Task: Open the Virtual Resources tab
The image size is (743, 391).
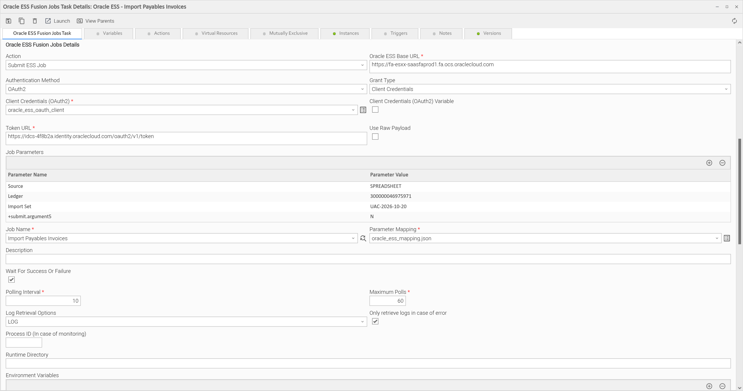Action: [x=216, y=33]
